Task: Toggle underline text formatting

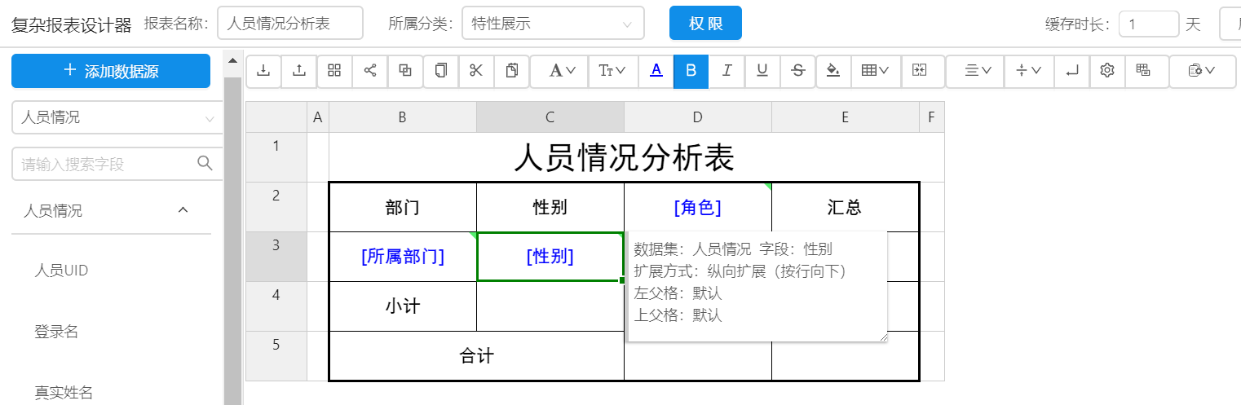Action: (x=762, y=71)
